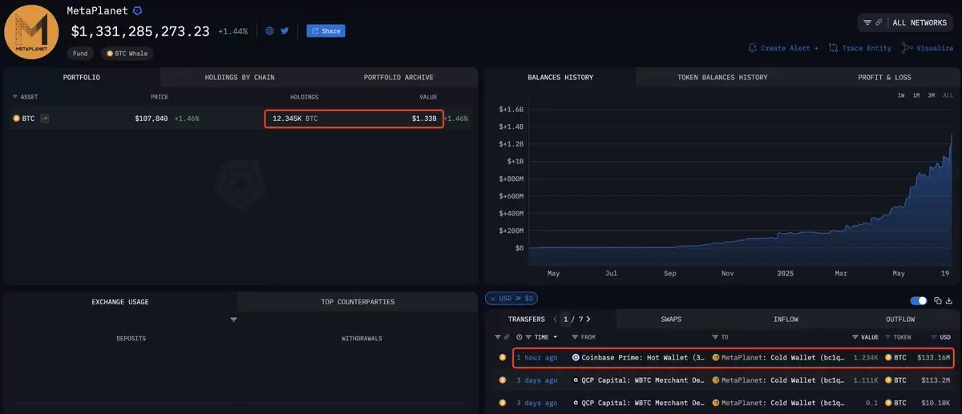The width and height of the screenshot is (962, 414).
Task: Select the ALL chart range
Action: click(948, 95)
